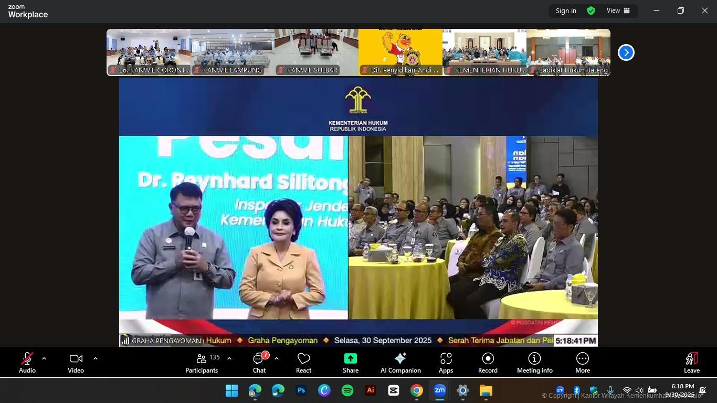717x403 pixels.
Task: Open the Participants list
Action: click(x=202, y=363)
